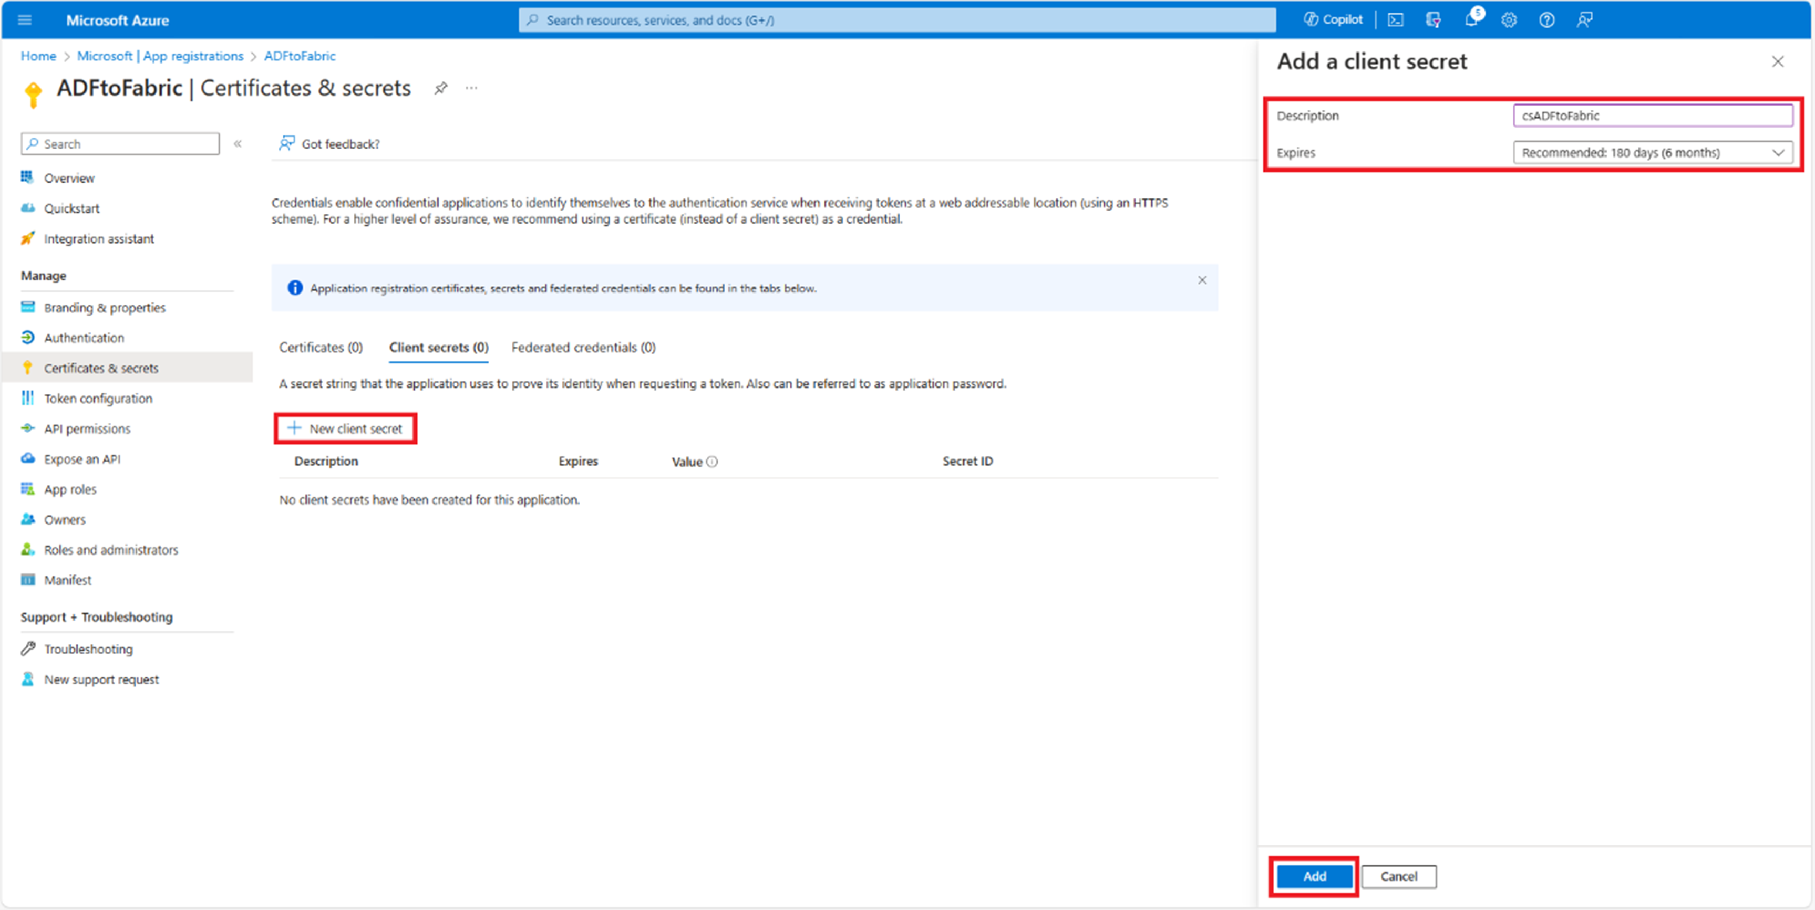Dismiss the blue info banner
This screenshot has height=910, width=1815.
point(1202,280)
